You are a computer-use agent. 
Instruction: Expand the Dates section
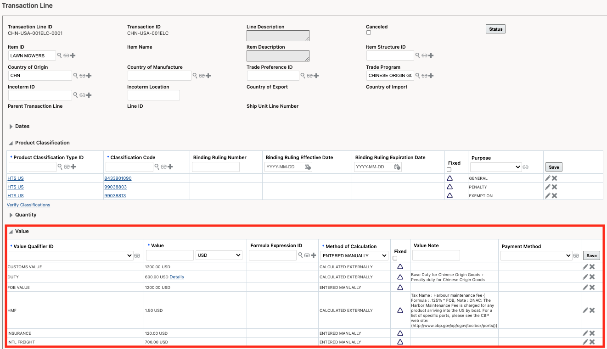[11, 126]
